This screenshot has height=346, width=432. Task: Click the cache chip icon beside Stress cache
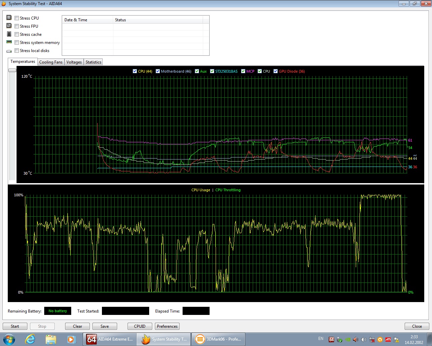point(9,34)
